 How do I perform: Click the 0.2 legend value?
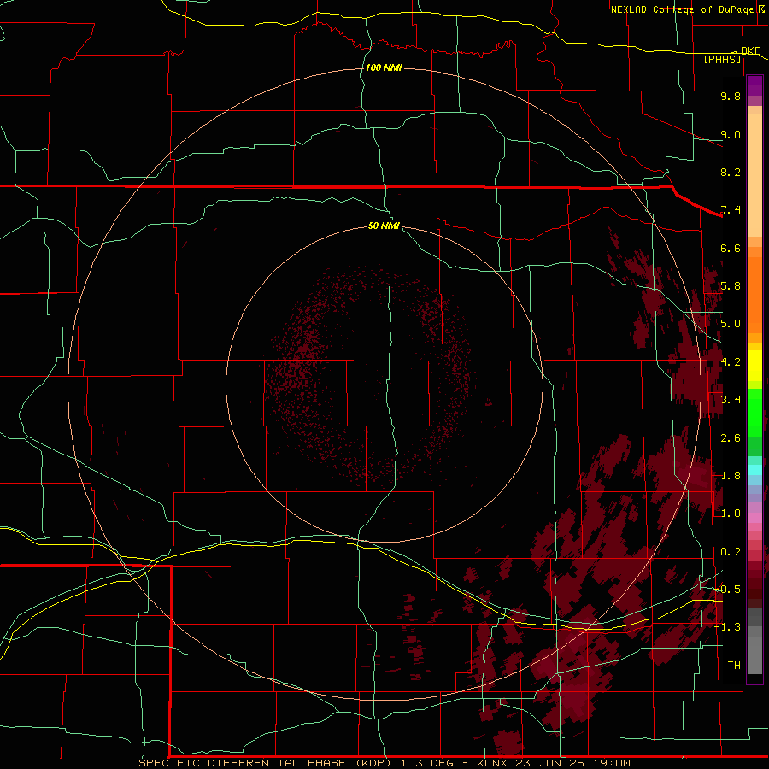tap(731, 552)
